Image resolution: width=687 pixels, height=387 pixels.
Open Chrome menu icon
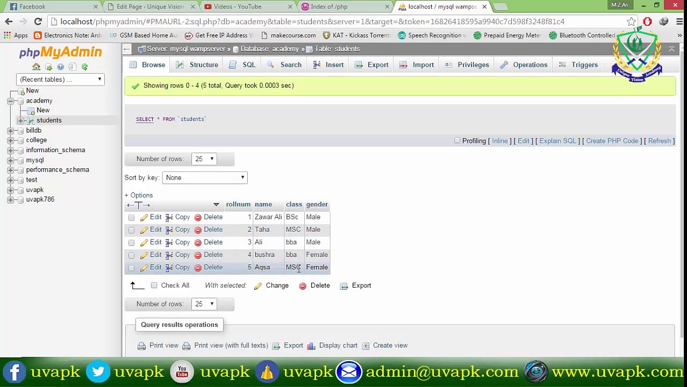679,21
